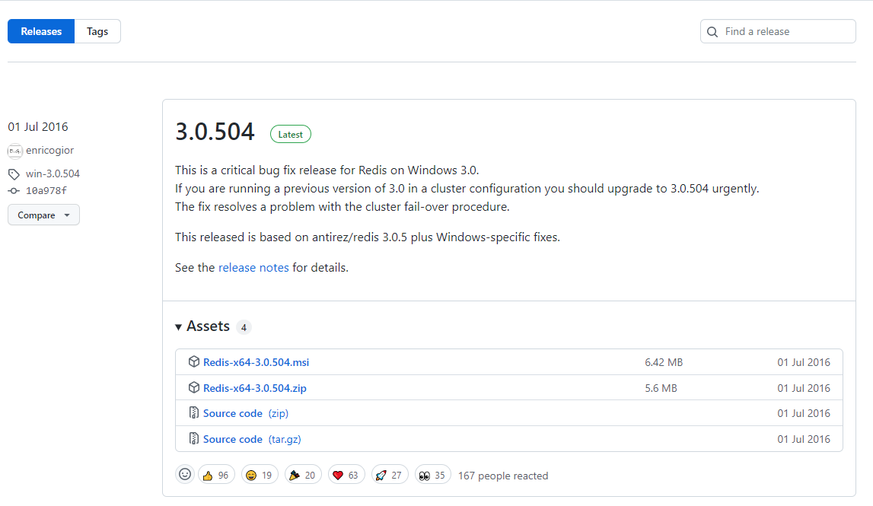Open the add reaction smiley picker
The height and width of the screenshot is (506, 873).
coord(185,474)
